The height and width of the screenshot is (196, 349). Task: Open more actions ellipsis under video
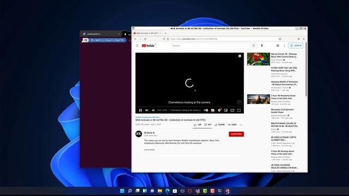click(241, 125)
